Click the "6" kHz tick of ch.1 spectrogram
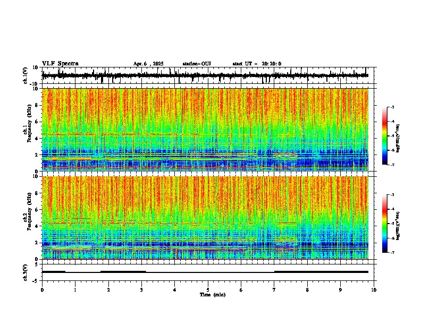The height and width of the screenshot is (325, 421). (x=37, y=122)
